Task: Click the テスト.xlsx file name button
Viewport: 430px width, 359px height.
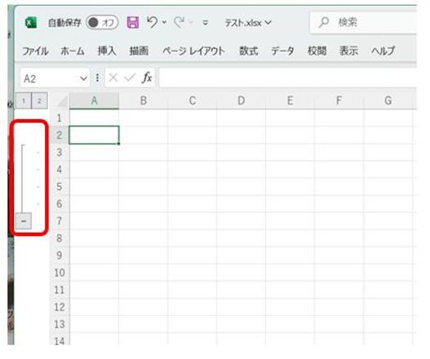Action: point(248,23)
